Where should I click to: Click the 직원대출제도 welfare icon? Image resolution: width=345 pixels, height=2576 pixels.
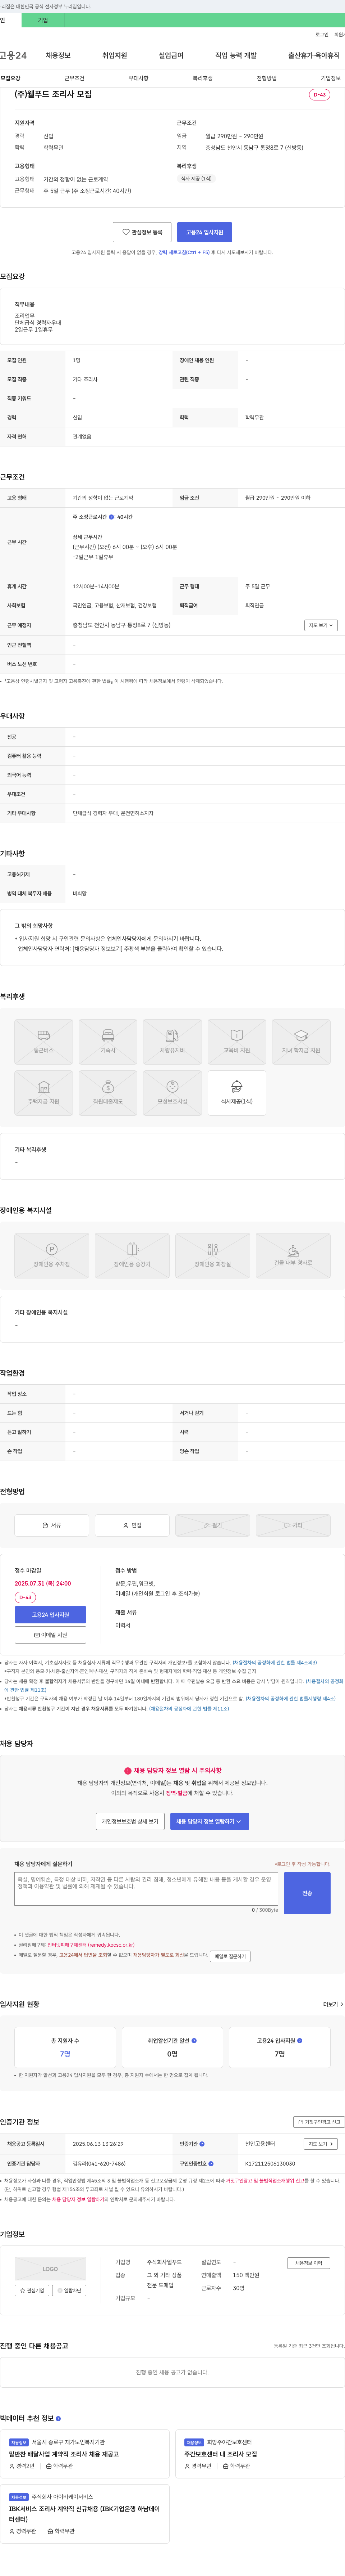(x=108, y=1093)
